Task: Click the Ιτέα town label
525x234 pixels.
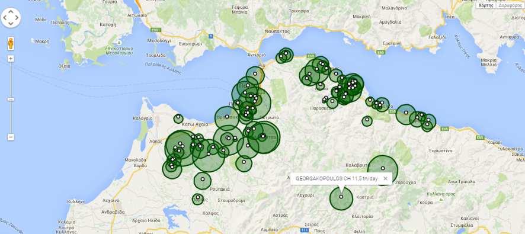Action: pos(450,17)
